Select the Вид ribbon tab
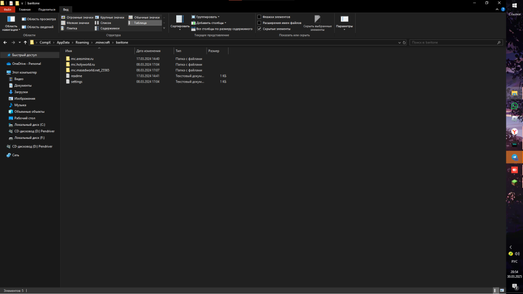 (66, 9)
